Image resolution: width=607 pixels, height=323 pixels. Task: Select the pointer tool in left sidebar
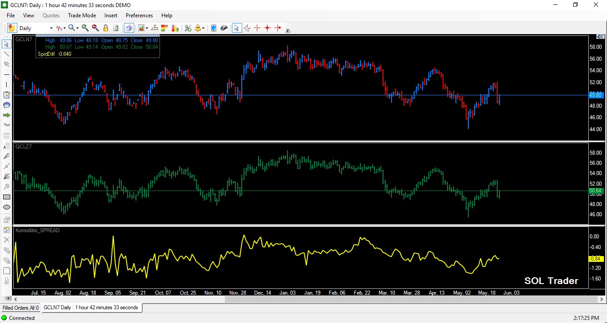pyautogui.click(x=7, y=44)
